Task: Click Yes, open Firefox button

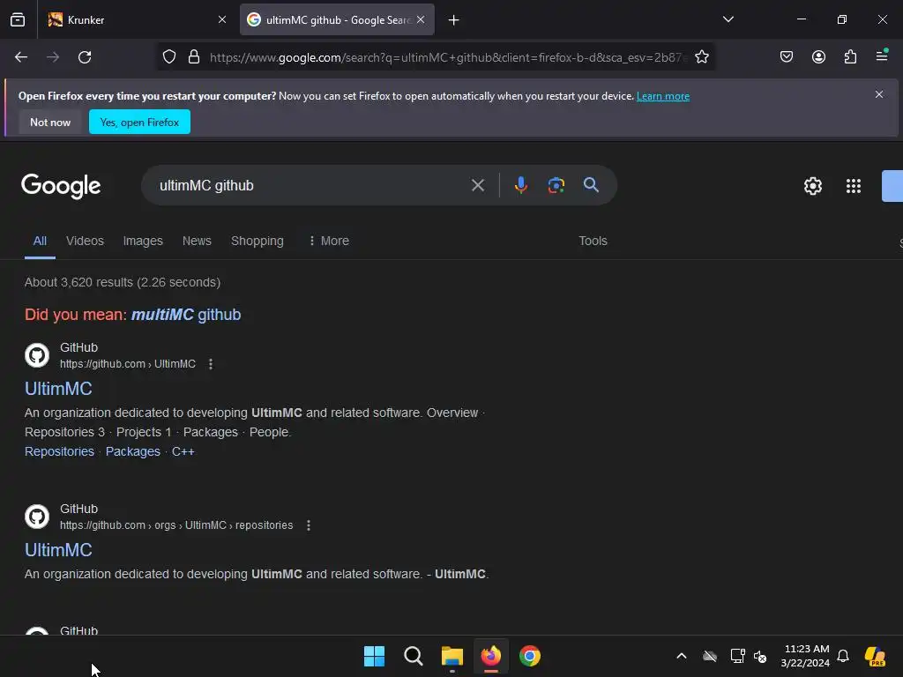Action: click(139, 122)
